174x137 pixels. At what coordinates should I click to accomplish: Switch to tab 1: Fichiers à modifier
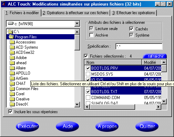(x=22, y=13)
